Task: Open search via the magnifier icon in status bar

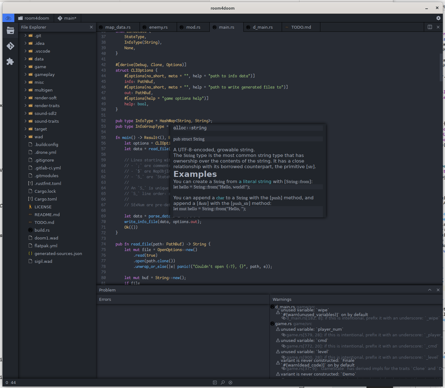Action: (x=222, y=382)
